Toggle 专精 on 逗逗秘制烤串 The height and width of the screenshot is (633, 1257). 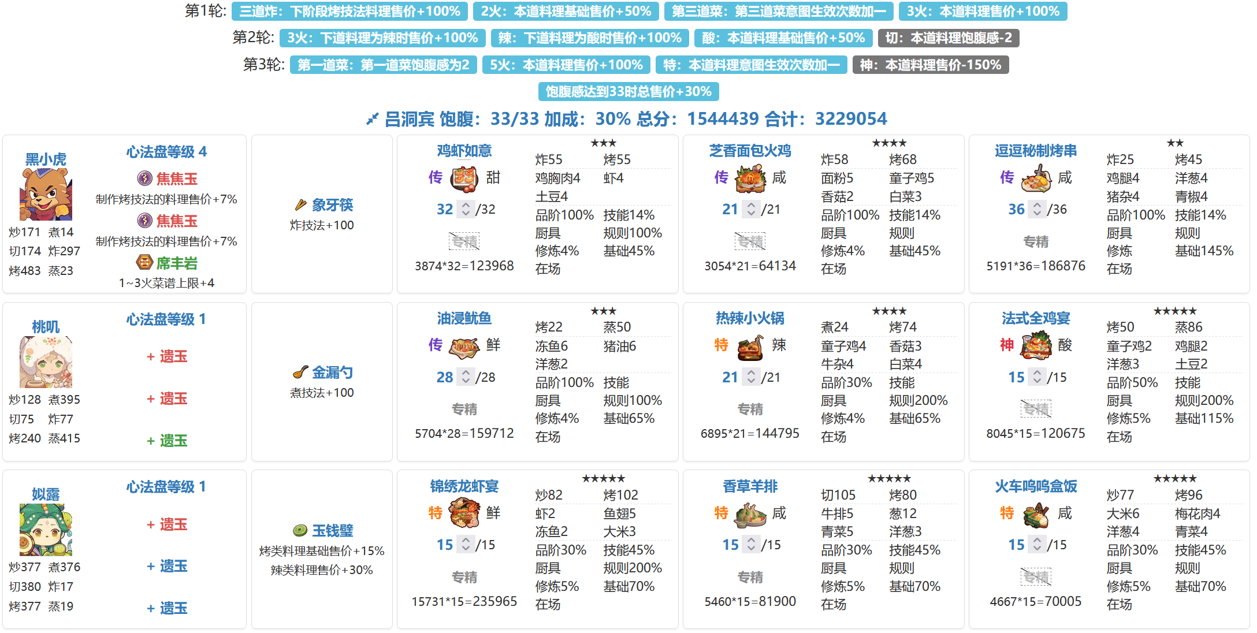1036,241
